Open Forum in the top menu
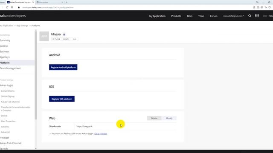The height and width of the screenshot is (153, 273). point(214,16)
